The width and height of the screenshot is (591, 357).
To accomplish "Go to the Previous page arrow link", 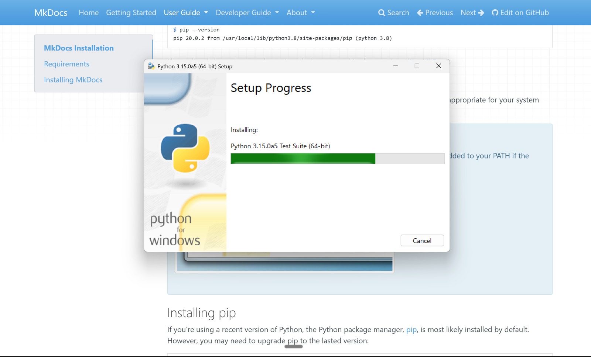I will click(435, 13).
